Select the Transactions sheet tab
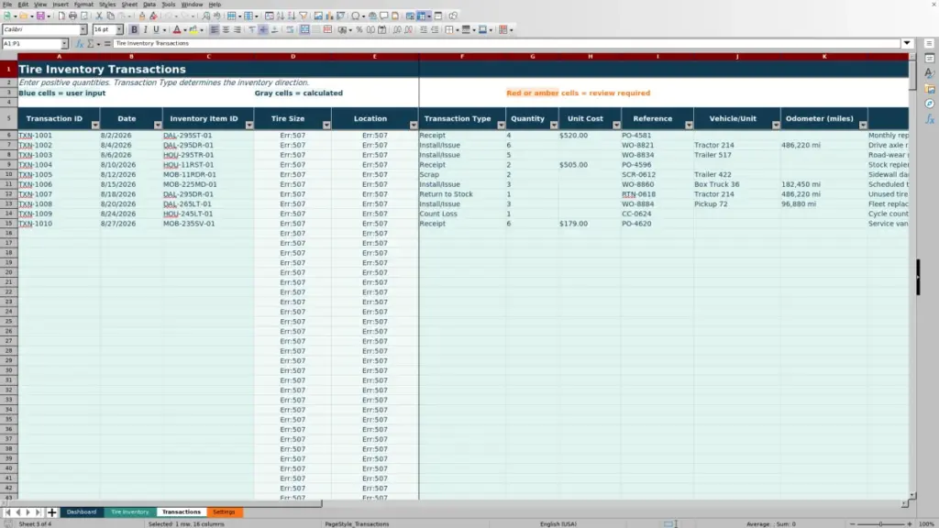 point(182,512)
